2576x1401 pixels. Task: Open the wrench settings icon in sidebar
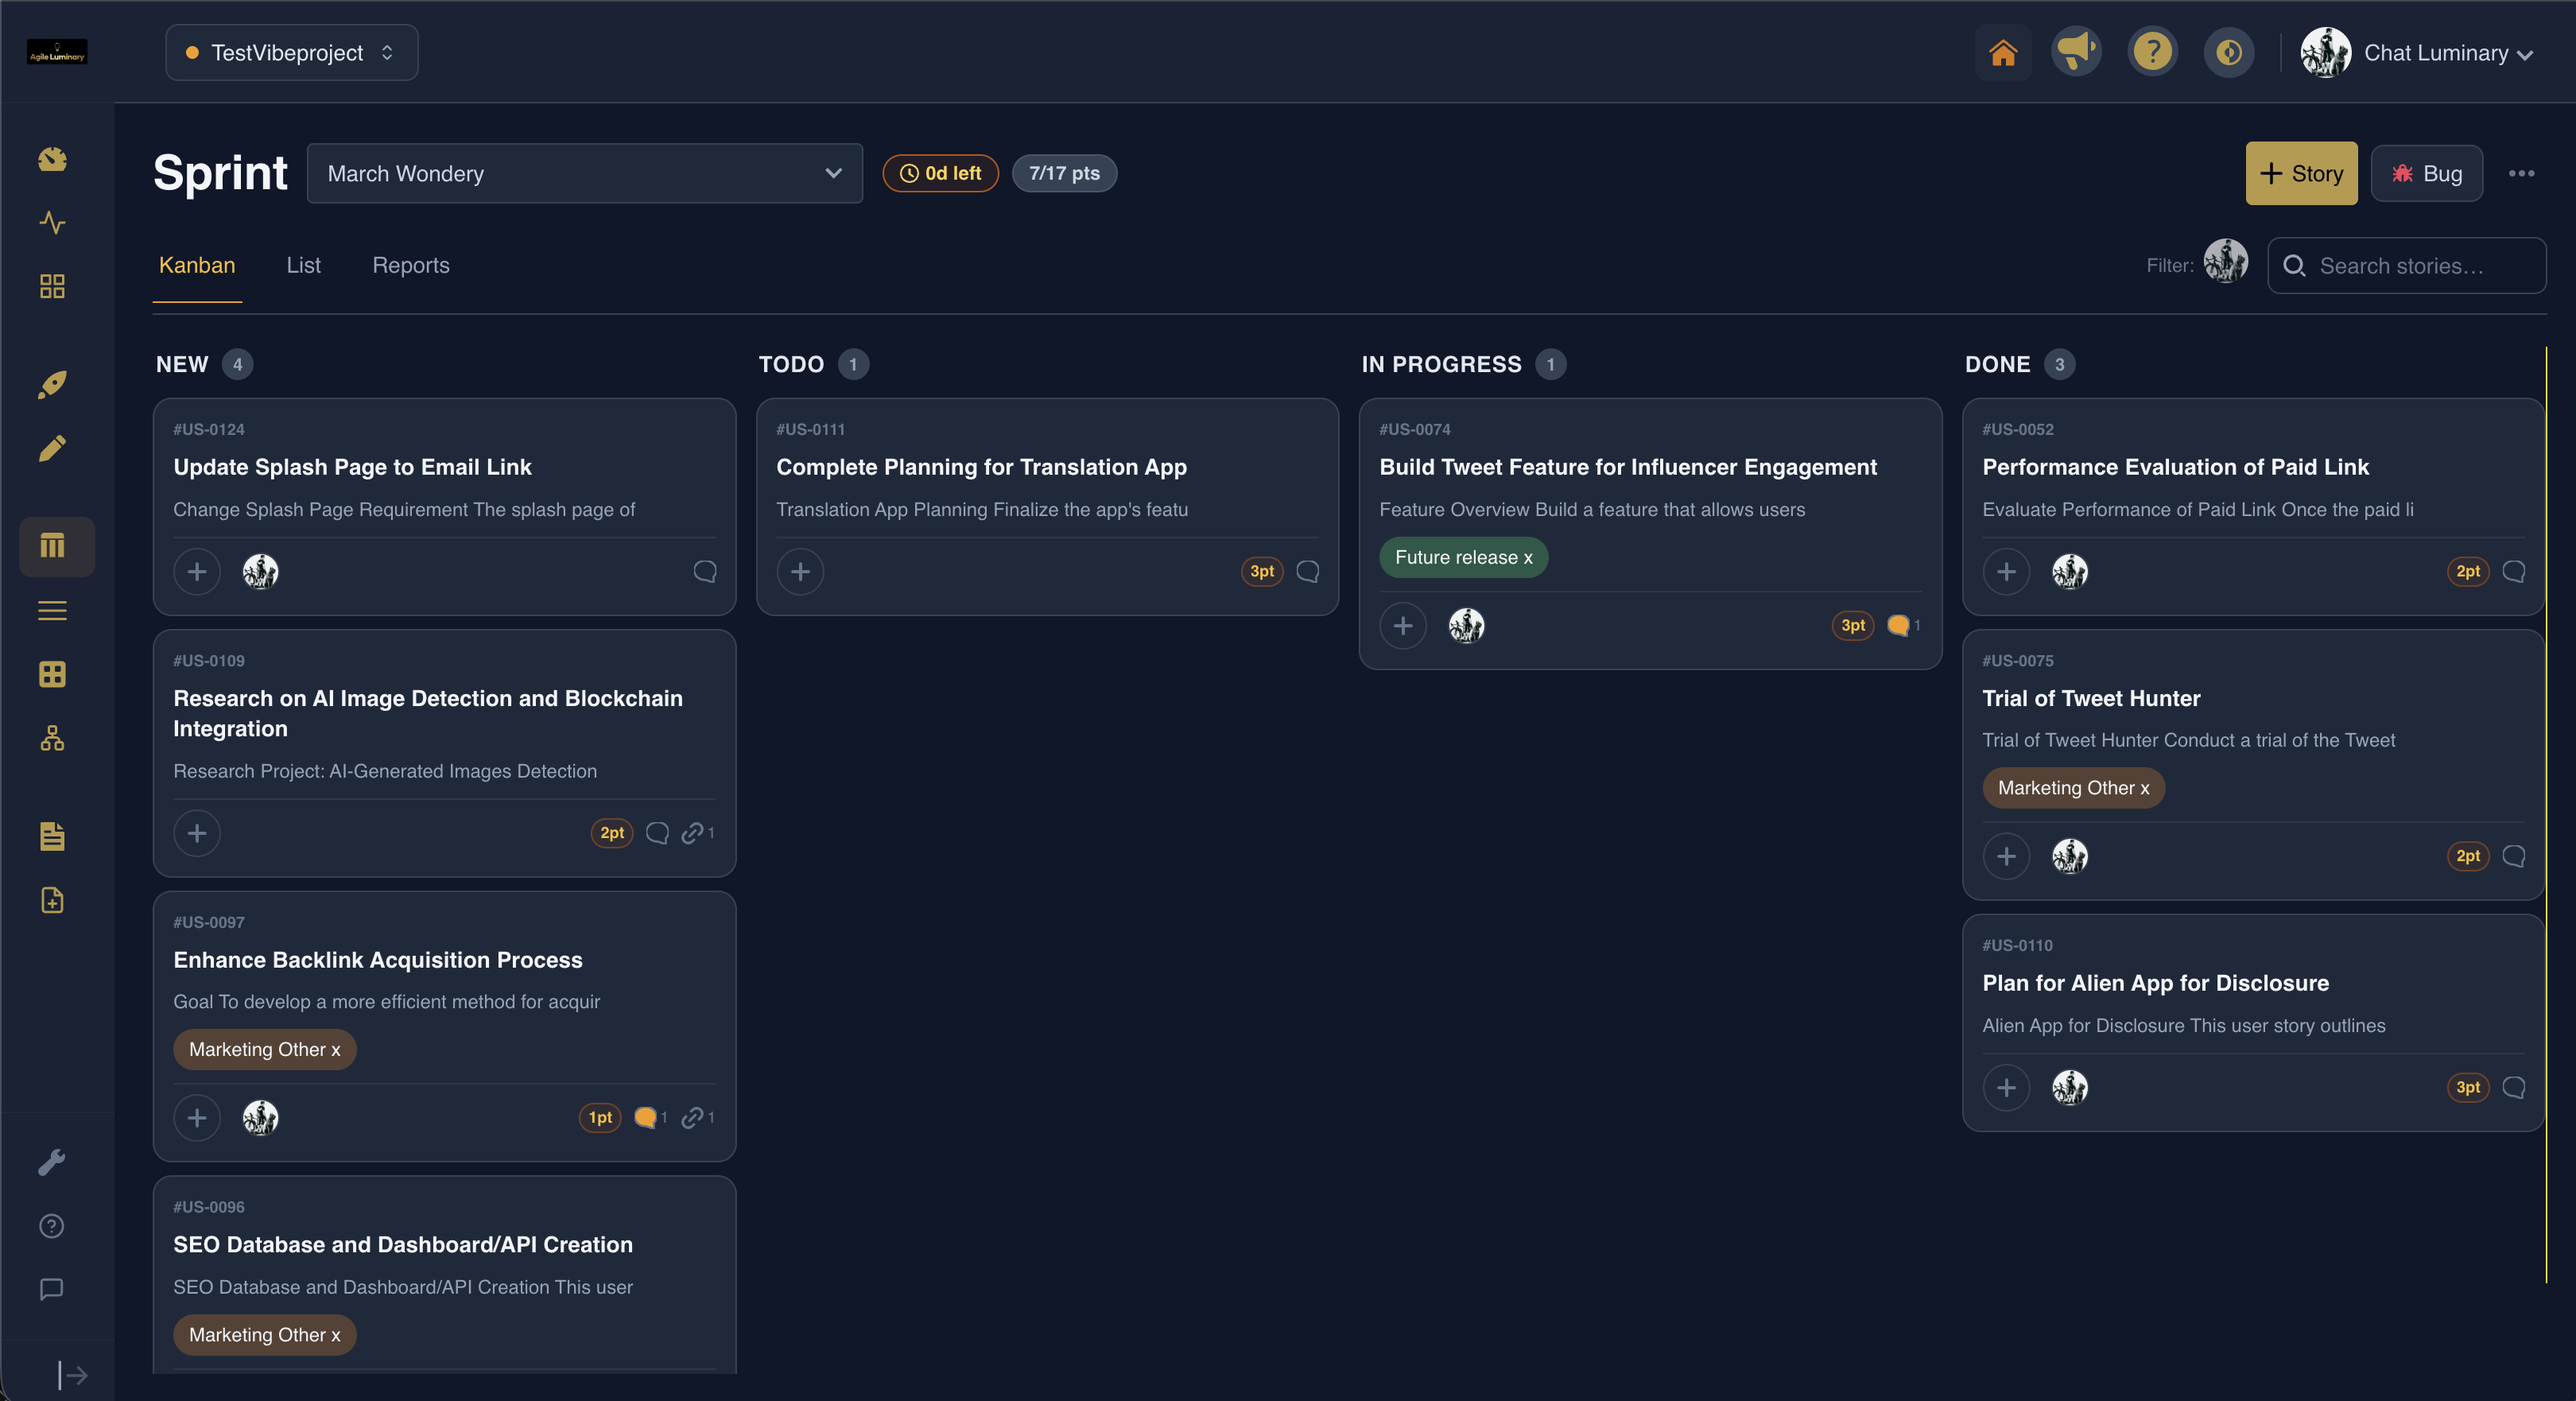pos(52,1162)
